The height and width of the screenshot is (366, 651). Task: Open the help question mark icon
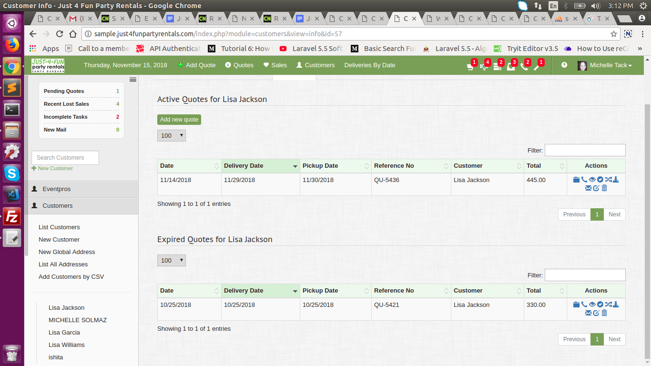564,65
